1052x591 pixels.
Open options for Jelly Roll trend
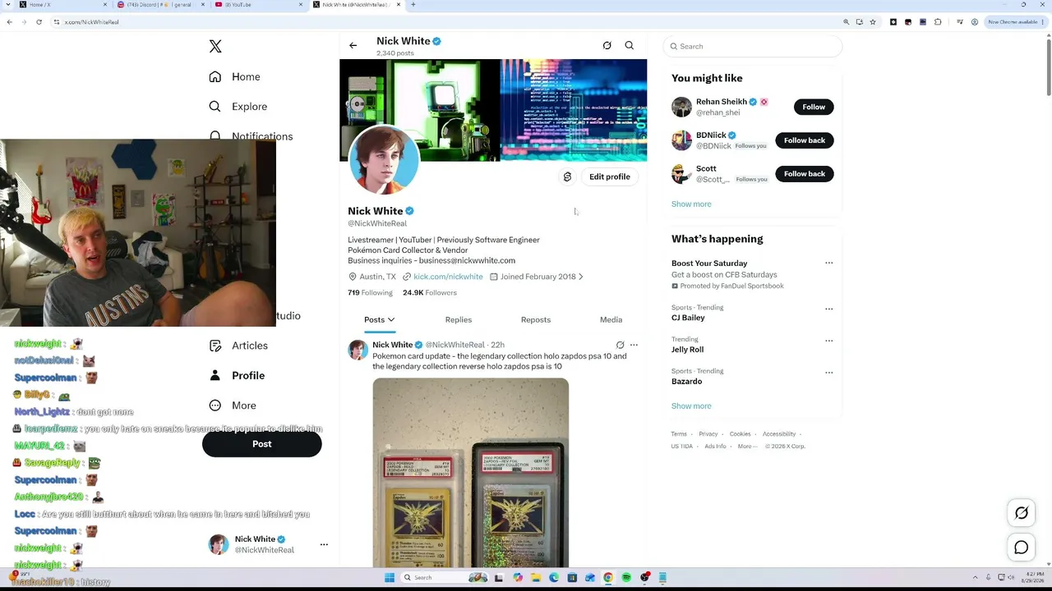coord(828,341)
